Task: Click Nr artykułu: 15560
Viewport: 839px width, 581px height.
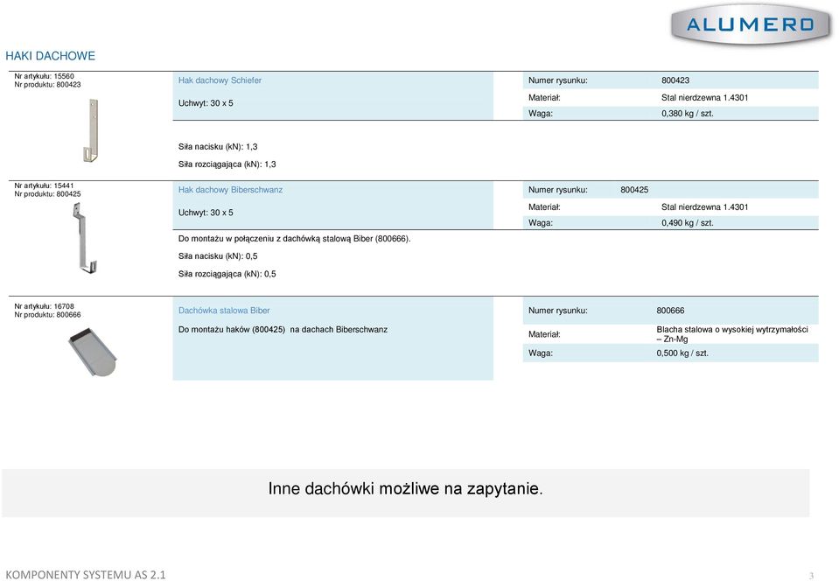Action: coord(44,76)
